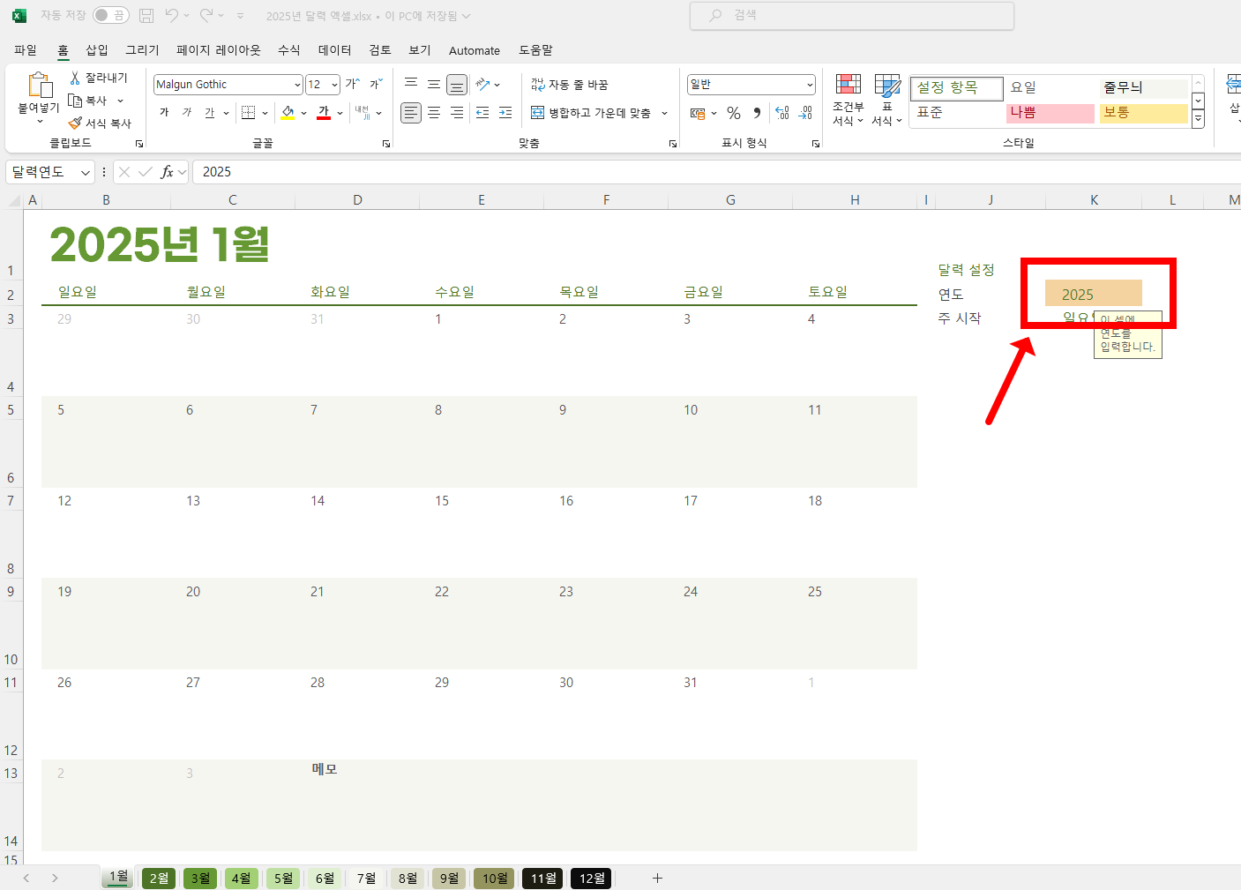Switch to the 삽입 (Insert) tab
1241x890 pixels.
(x=97, y=50)
